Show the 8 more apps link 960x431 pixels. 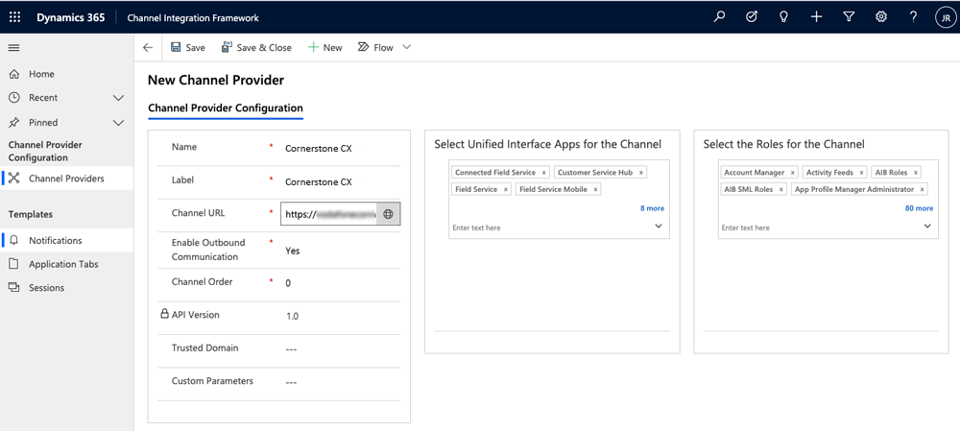(652, 208)
